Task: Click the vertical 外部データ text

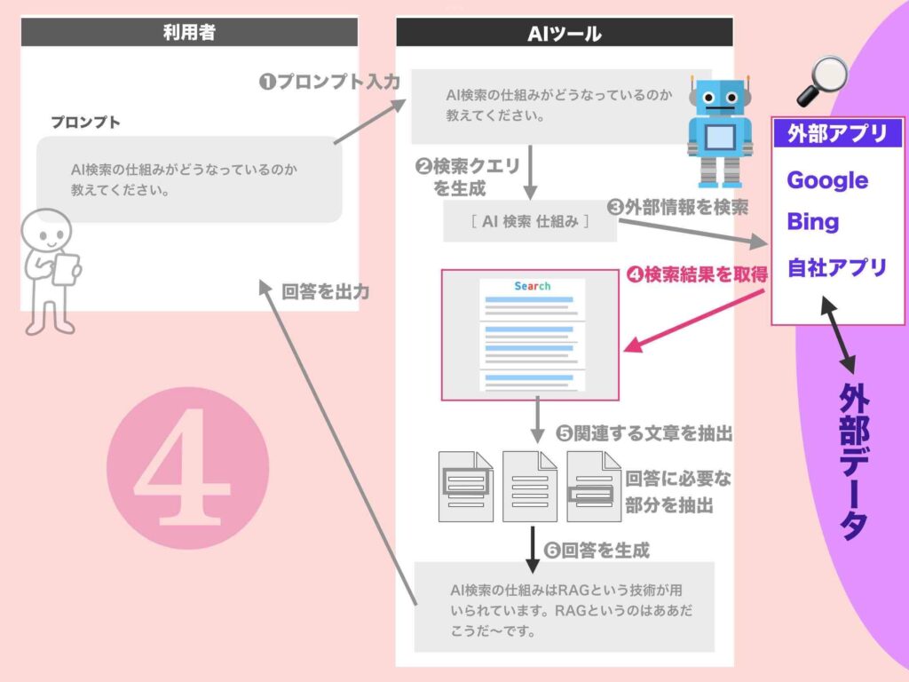Action: (x=853, y=462)
